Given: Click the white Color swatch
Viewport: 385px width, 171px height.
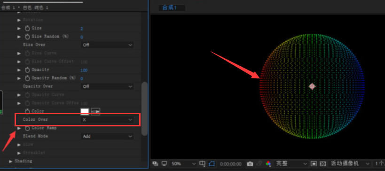Looking at the screenshot, I should coord(85,111).
